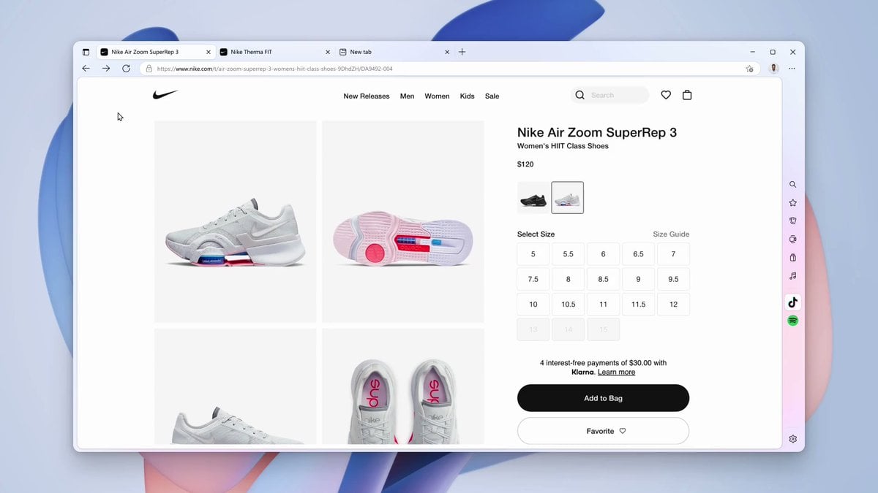This screenshot has width=878, height=493.
Task: Select the black shoe color swatch
Action: [x=533, y=198]
